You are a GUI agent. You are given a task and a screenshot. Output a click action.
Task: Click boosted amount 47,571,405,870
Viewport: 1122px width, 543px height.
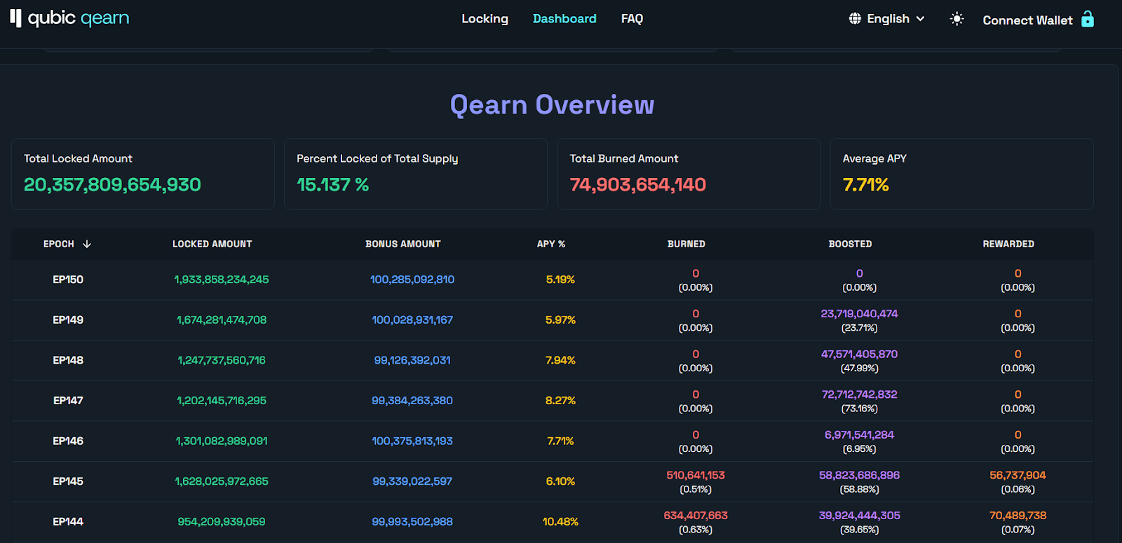tap(859, 355)
